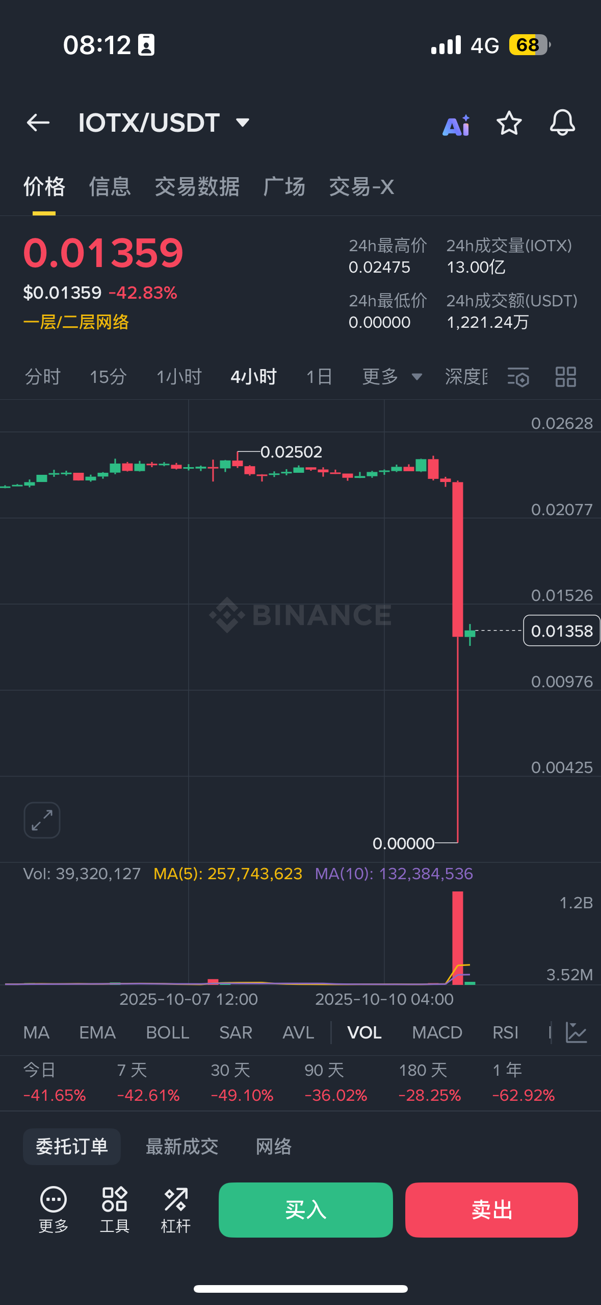Select the 1日 timeframe
The height and width of the screenshot is (1305, 601).
(x=319, y=377)
